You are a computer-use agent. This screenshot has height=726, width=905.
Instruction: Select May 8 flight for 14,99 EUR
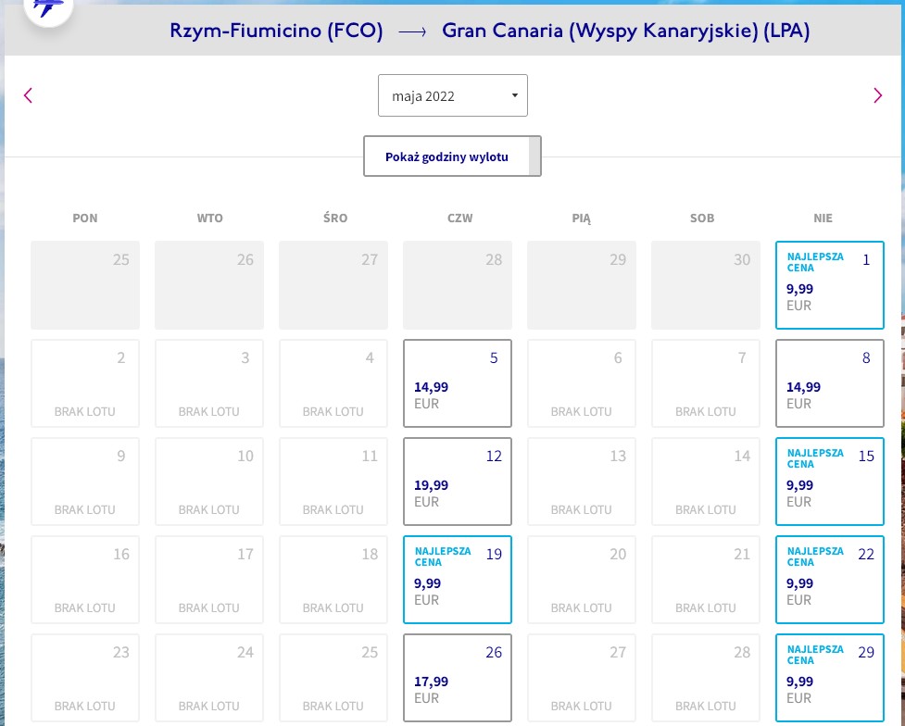(x=829, y=383)
